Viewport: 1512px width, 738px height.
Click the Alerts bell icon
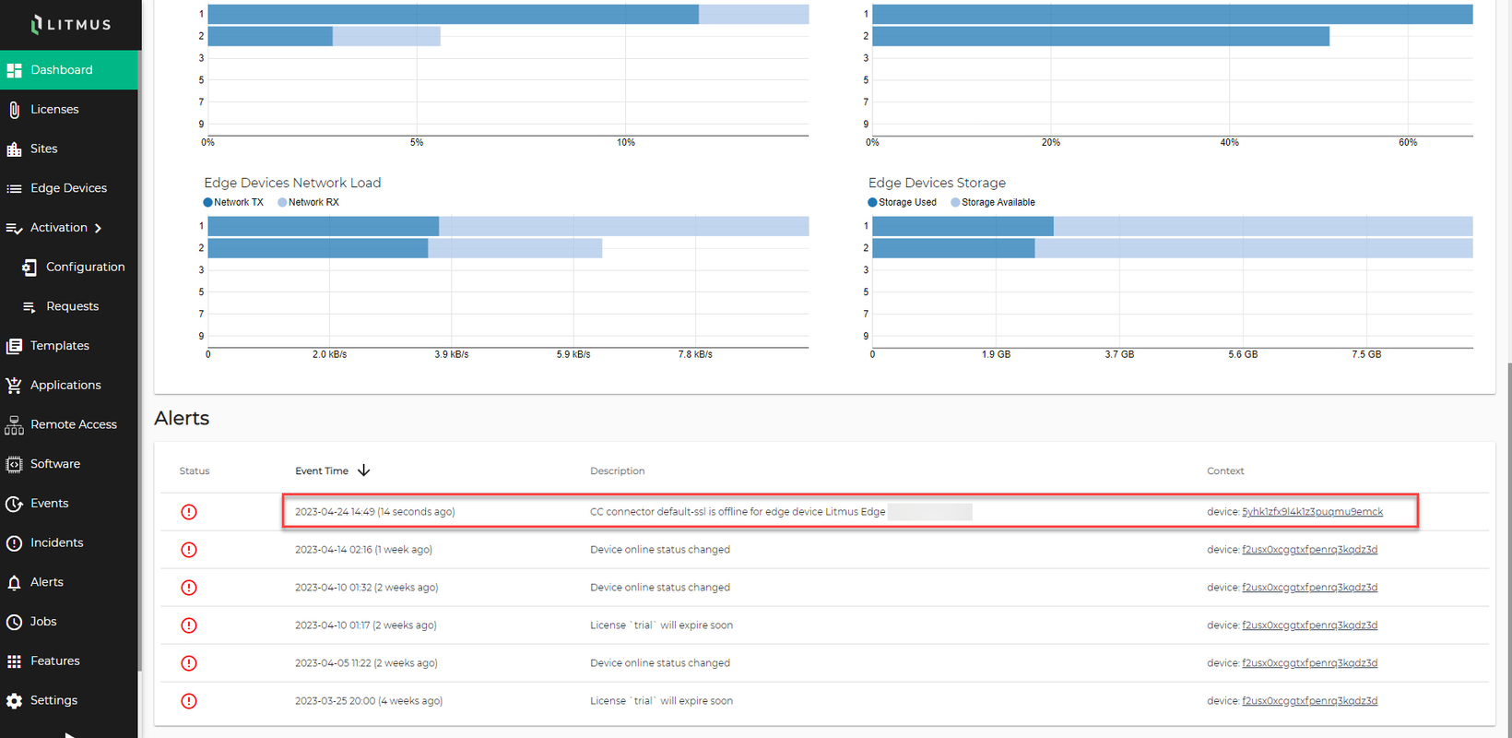[x=14, y=583]
